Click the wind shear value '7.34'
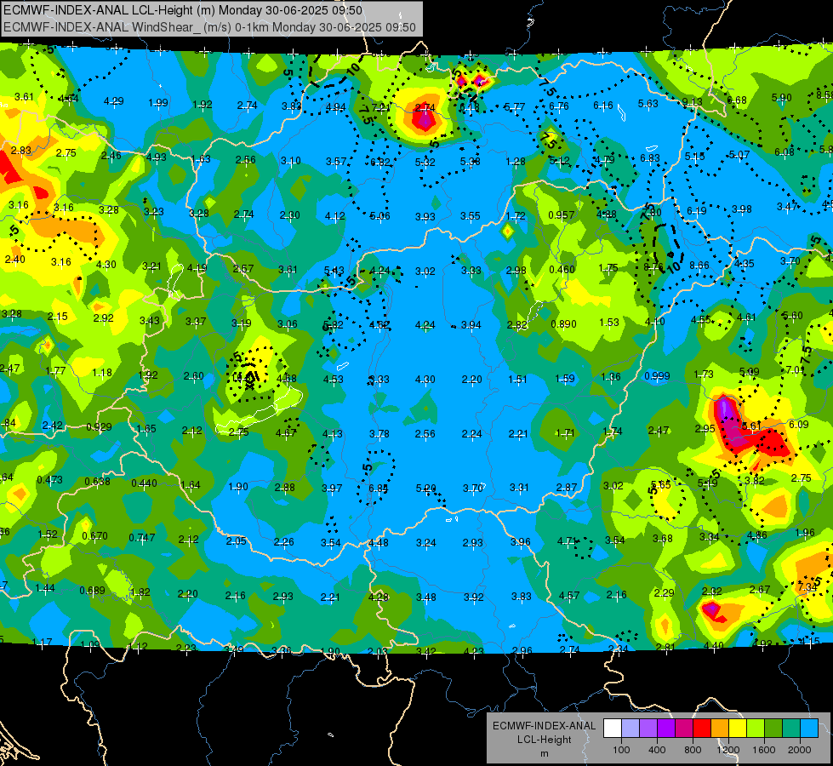The image size is (833, 766). tap(807, 587)
